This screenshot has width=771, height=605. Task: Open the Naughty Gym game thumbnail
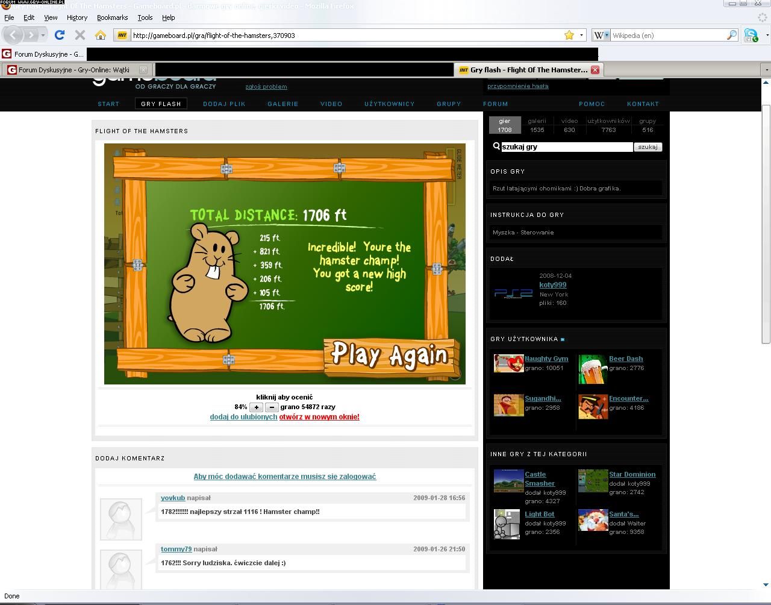click(x=509, y=363)
